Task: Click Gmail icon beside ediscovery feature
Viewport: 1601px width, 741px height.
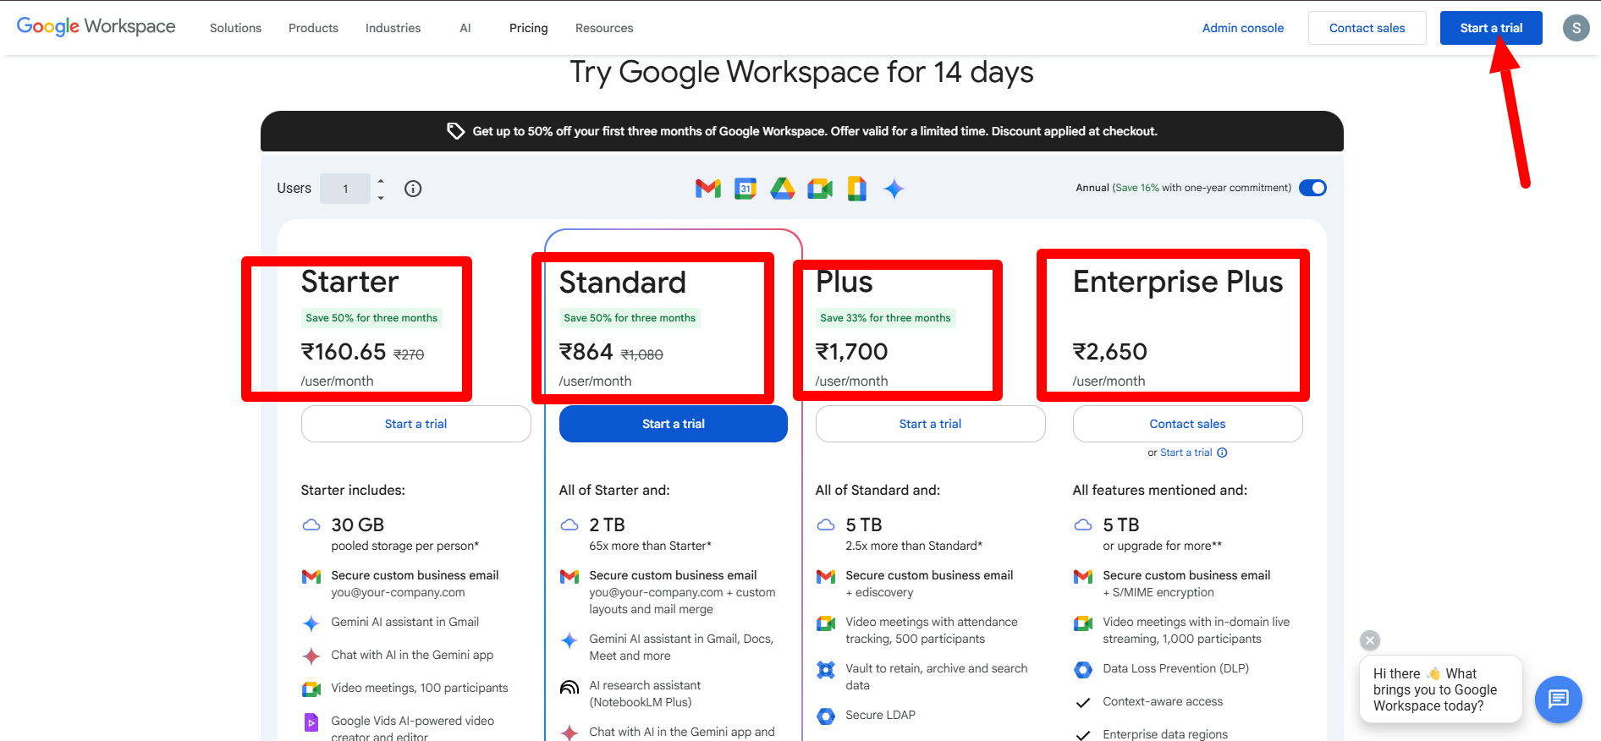Action: coord(826,576)
